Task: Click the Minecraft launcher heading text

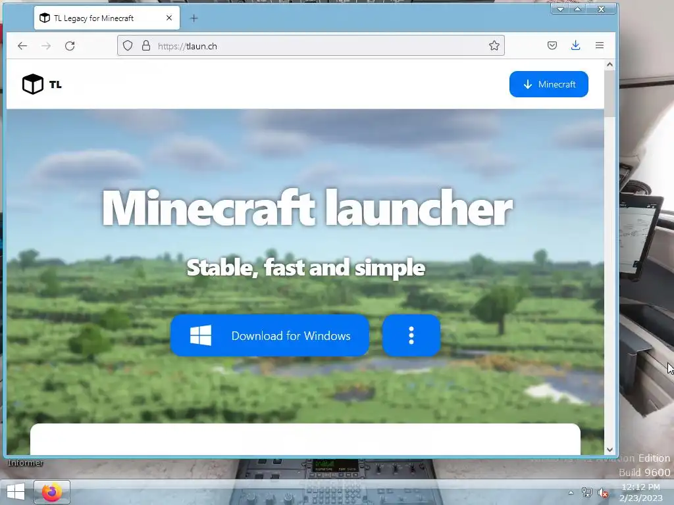Action: (307, 208)
